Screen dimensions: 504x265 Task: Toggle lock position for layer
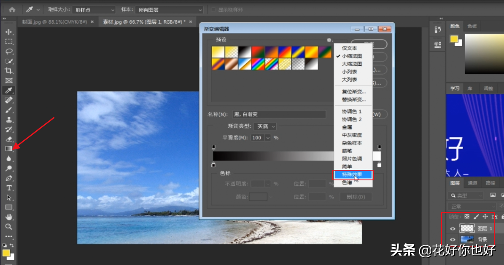(x=485, y=217)
